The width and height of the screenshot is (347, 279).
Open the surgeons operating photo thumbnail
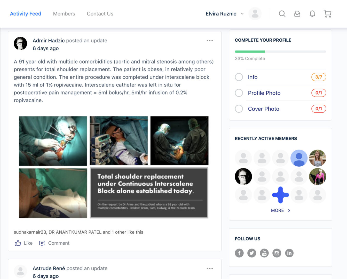point(179,141)
